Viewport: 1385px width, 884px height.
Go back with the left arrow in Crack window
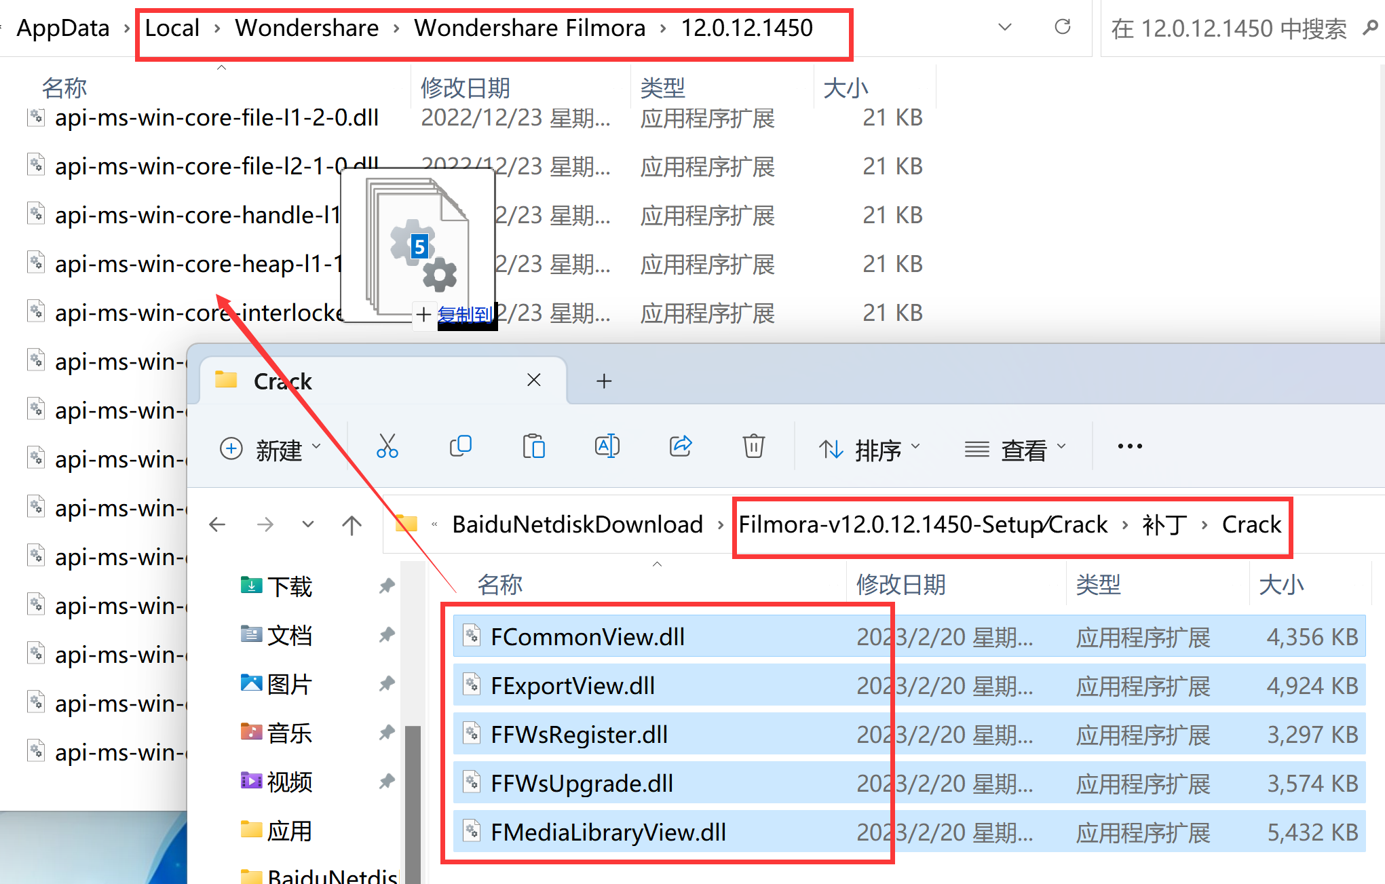coord(217,524)
